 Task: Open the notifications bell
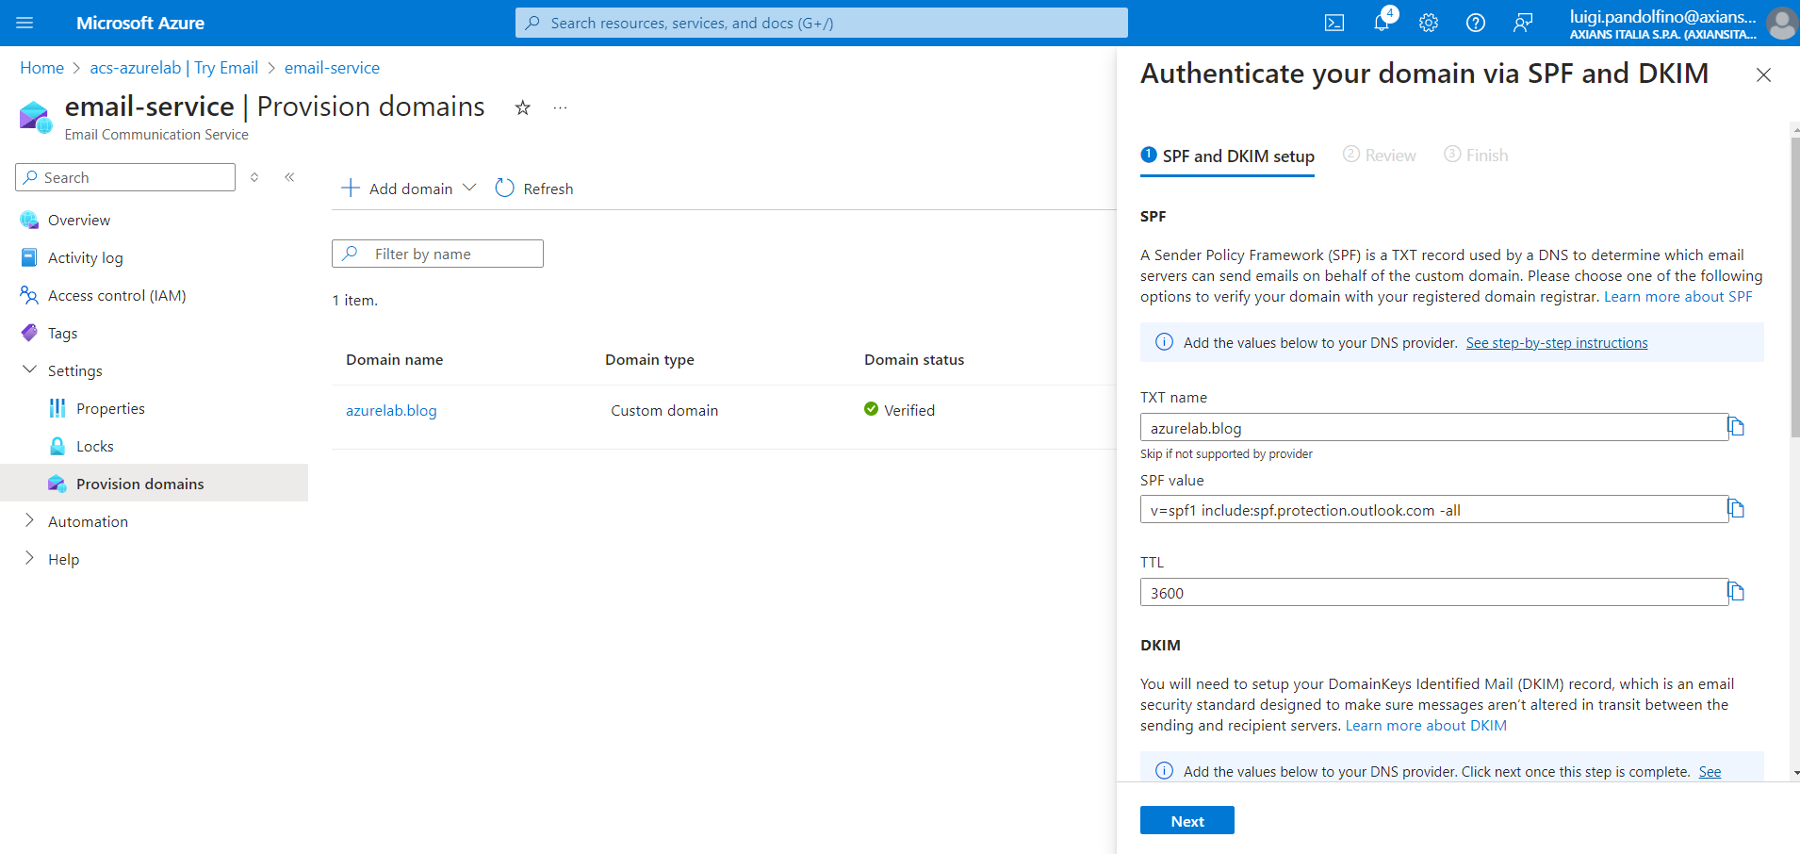coord(1382,23)
